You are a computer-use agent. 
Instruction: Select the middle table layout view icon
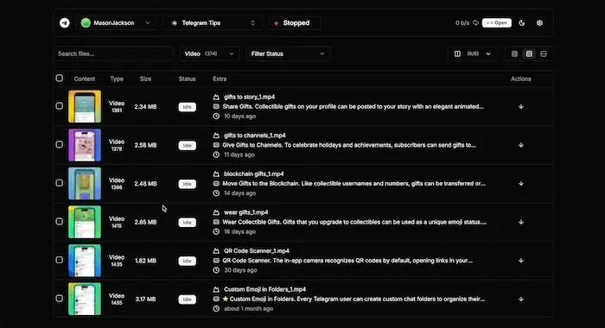pyautogui.click(x=529, y=54)
